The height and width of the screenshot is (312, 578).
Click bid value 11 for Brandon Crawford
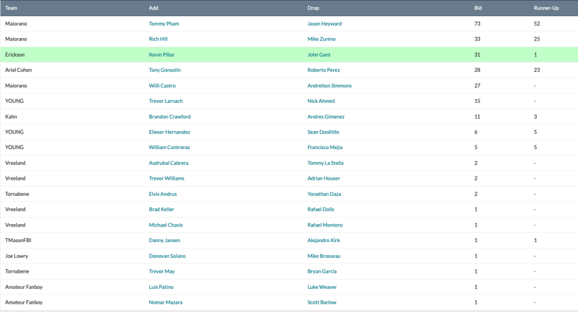point(477,117)
